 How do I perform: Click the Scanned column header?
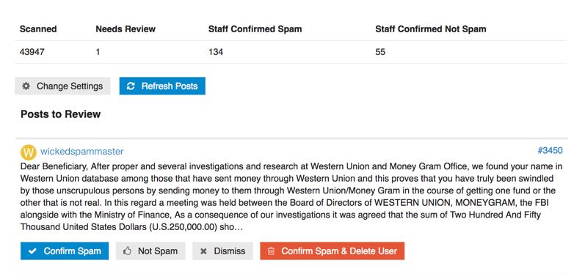pyautogui.click(x=38, y=29)
